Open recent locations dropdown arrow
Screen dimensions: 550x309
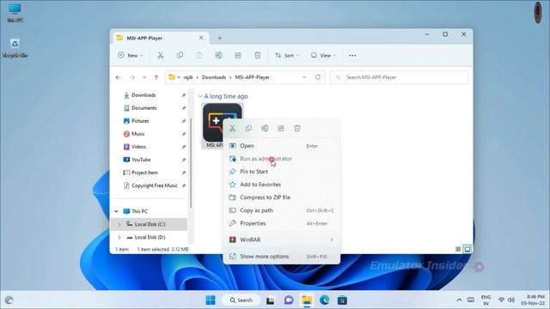[144, 77]
